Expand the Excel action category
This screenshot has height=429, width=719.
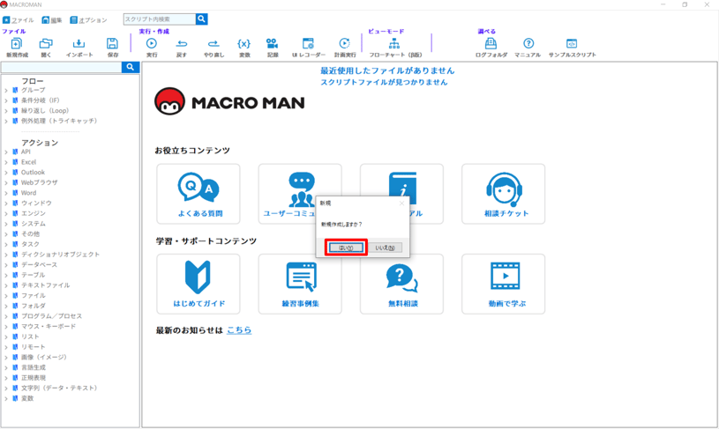[x=6, y=162]
